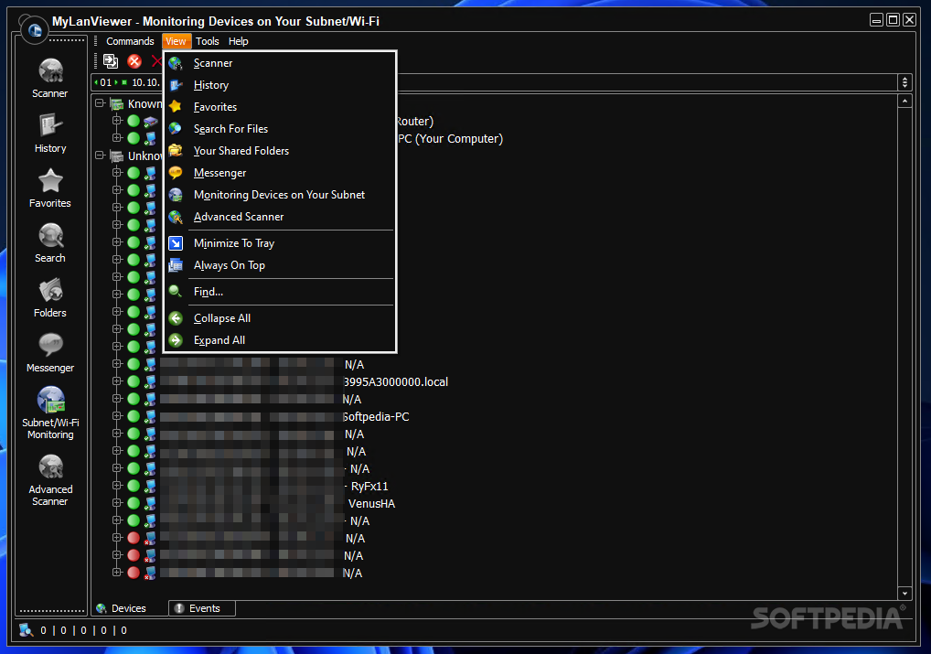Select Collapse All
Image resolution: width=931 pixels, height=654 pixels.
(279, 318)
